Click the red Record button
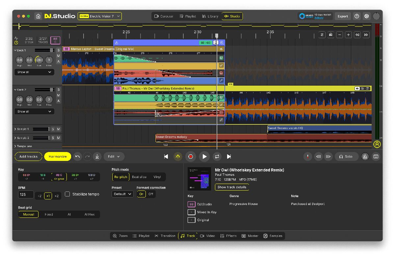395x256 pixels. (x=190, y=157)
